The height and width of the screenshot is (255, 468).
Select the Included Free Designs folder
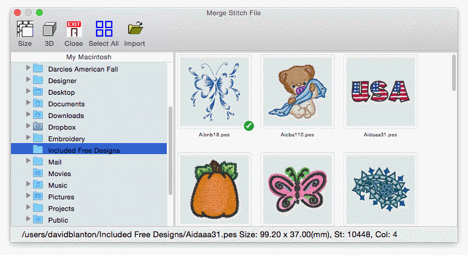(84, 150)
